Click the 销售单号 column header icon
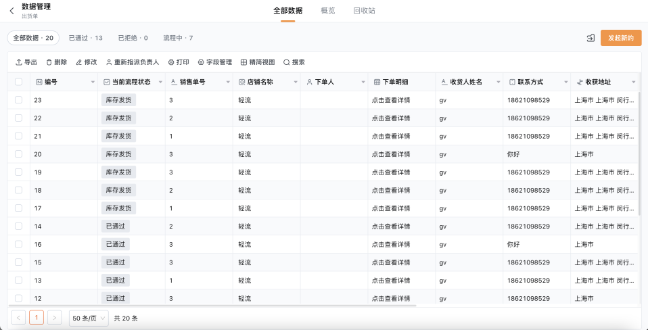The height and width of the screenshot is (330, 648). pos(174,82)
